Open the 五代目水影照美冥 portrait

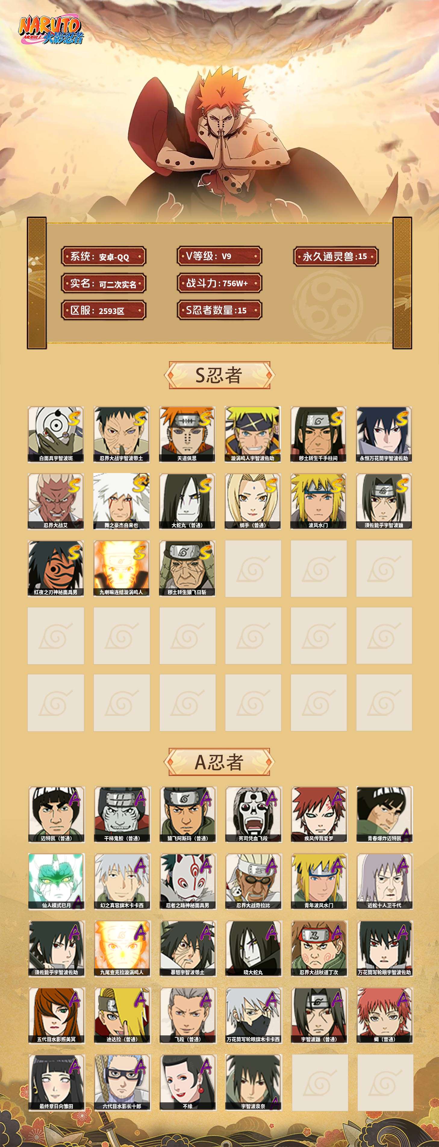[56, 1015]
